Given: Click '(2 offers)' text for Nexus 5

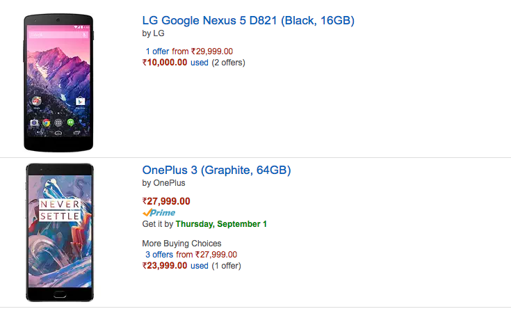Looking at the screenshot, I should [229, 63].
